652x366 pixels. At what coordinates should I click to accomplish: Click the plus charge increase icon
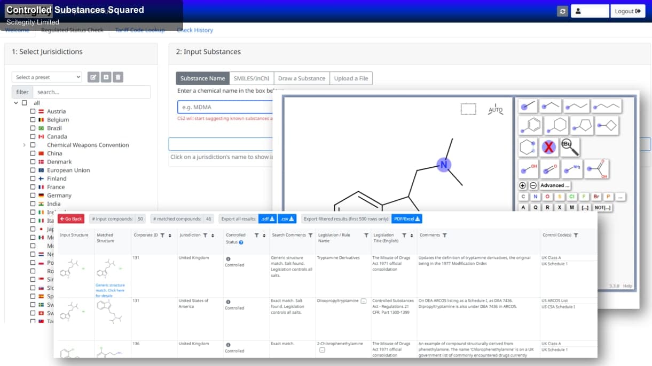coord(523,185)
